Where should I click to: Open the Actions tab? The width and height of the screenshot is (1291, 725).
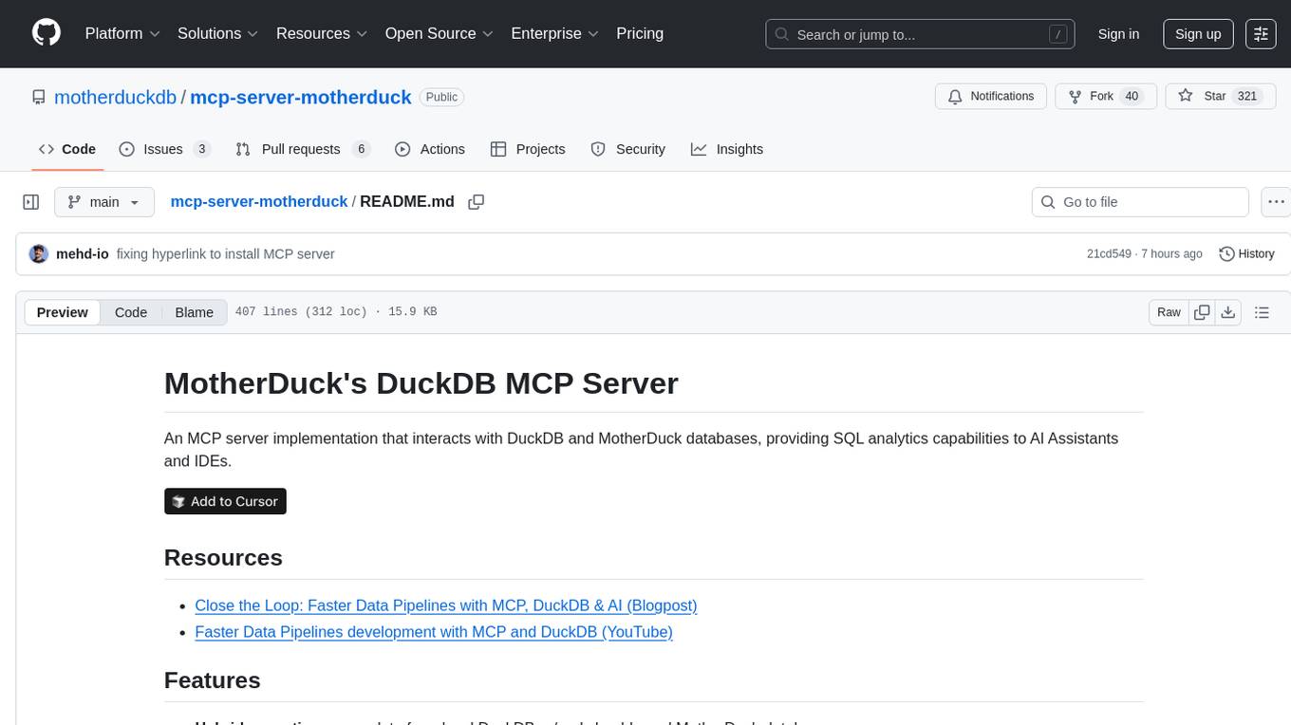[x=430, y=149]
